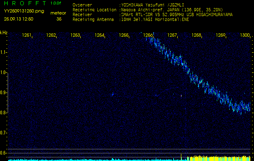Click the tall yellow spike in bottom signal strip
The image size is (254, 161).
pos(181,156)
